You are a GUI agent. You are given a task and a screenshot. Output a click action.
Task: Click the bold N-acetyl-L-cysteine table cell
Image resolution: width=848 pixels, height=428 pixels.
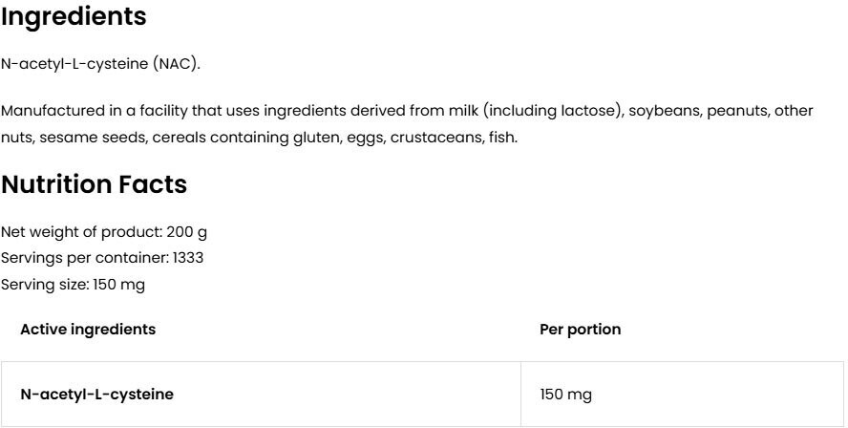(x=96, y=394)
